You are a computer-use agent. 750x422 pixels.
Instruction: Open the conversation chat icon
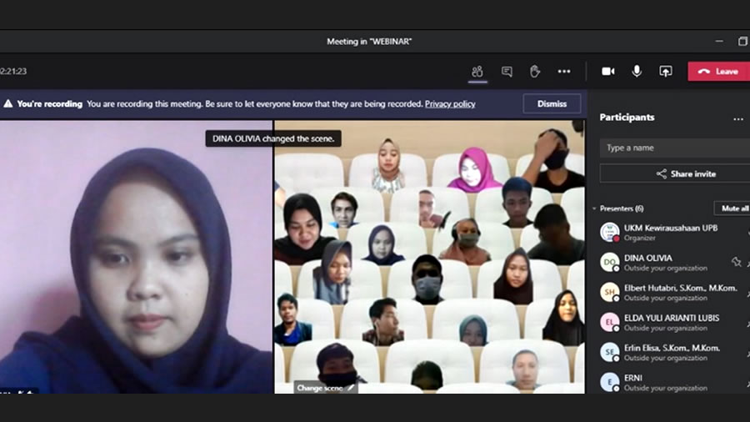click(507, 72)
